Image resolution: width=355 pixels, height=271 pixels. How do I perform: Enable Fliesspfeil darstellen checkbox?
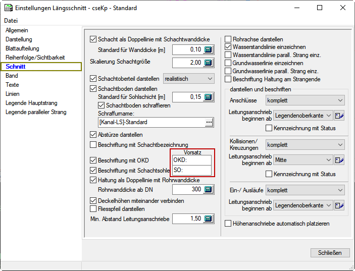(x=93, y=208)
